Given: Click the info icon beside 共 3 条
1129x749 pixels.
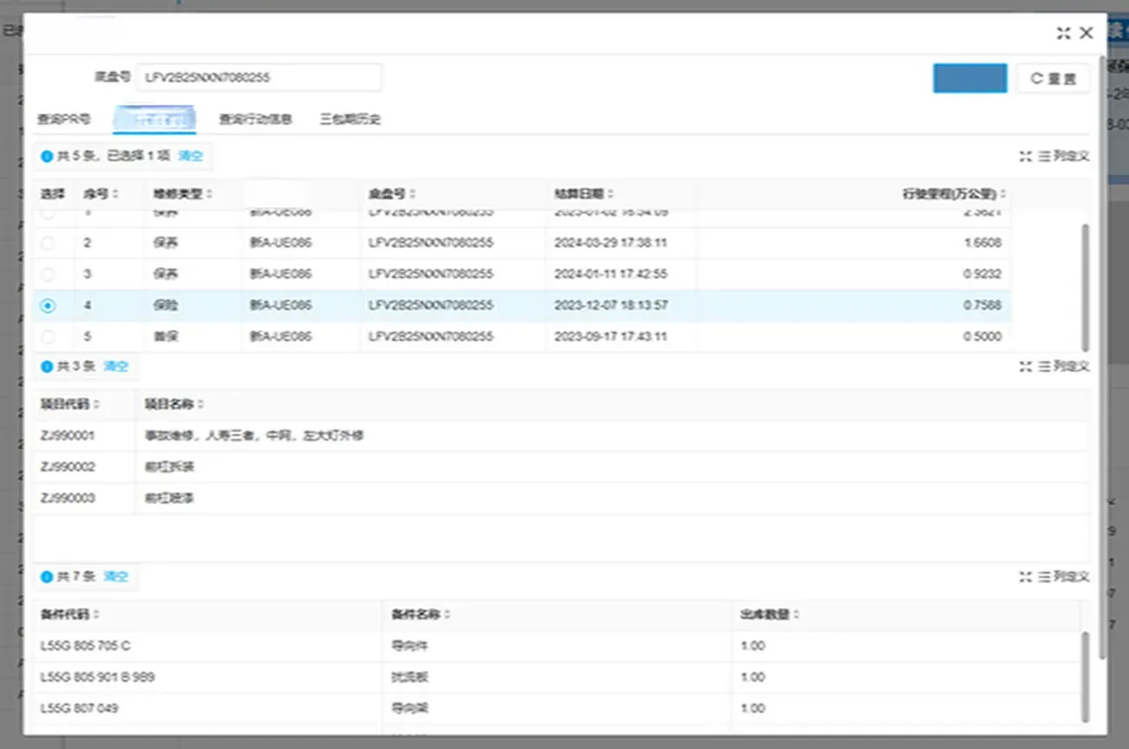Looking at the screenshot, I should 48,366.
